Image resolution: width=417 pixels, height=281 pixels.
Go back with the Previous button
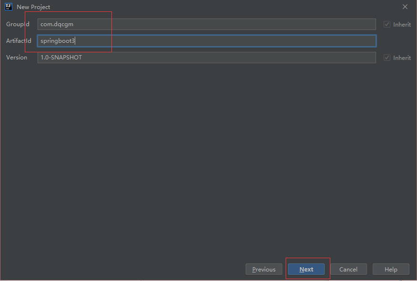(264, 269)
